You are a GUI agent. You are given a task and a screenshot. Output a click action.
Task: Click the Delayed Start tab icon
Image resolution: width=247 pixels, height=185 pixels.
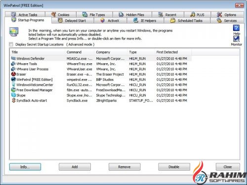click(60, 20)
